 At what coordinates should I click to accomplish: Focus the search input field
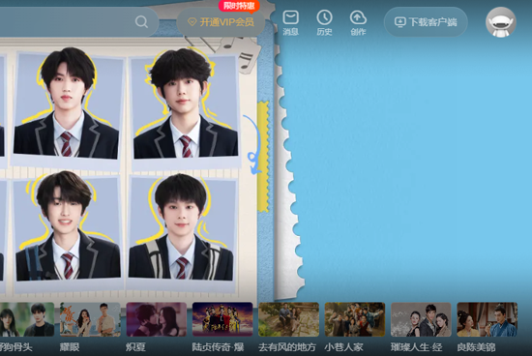pyautogui.click(x=78, y=22)
